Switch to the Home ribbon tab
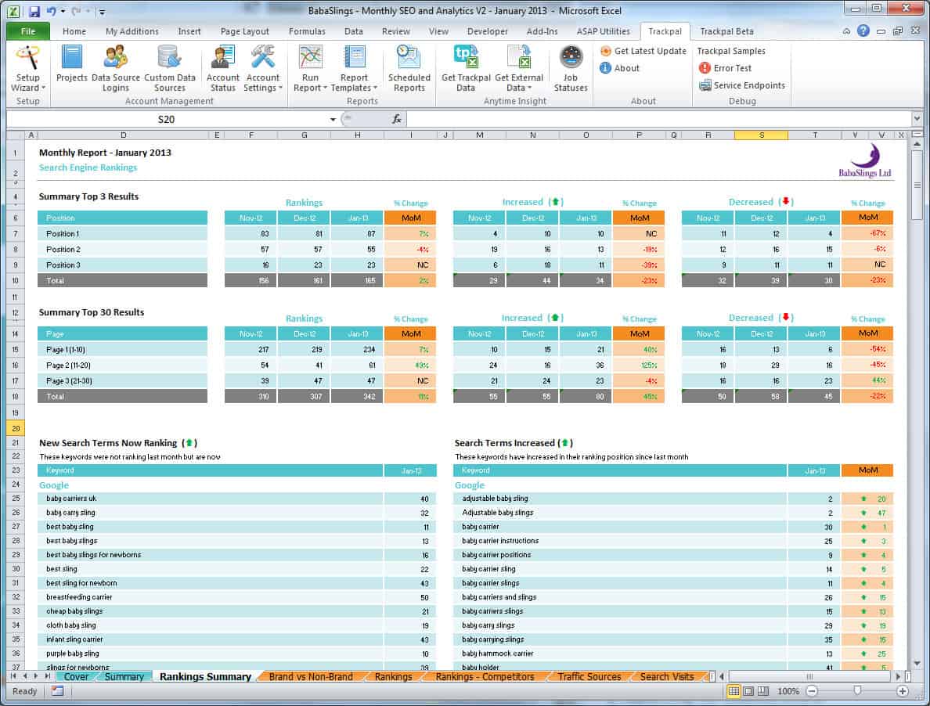Screen dimensions: 930x706 (74, 31)
